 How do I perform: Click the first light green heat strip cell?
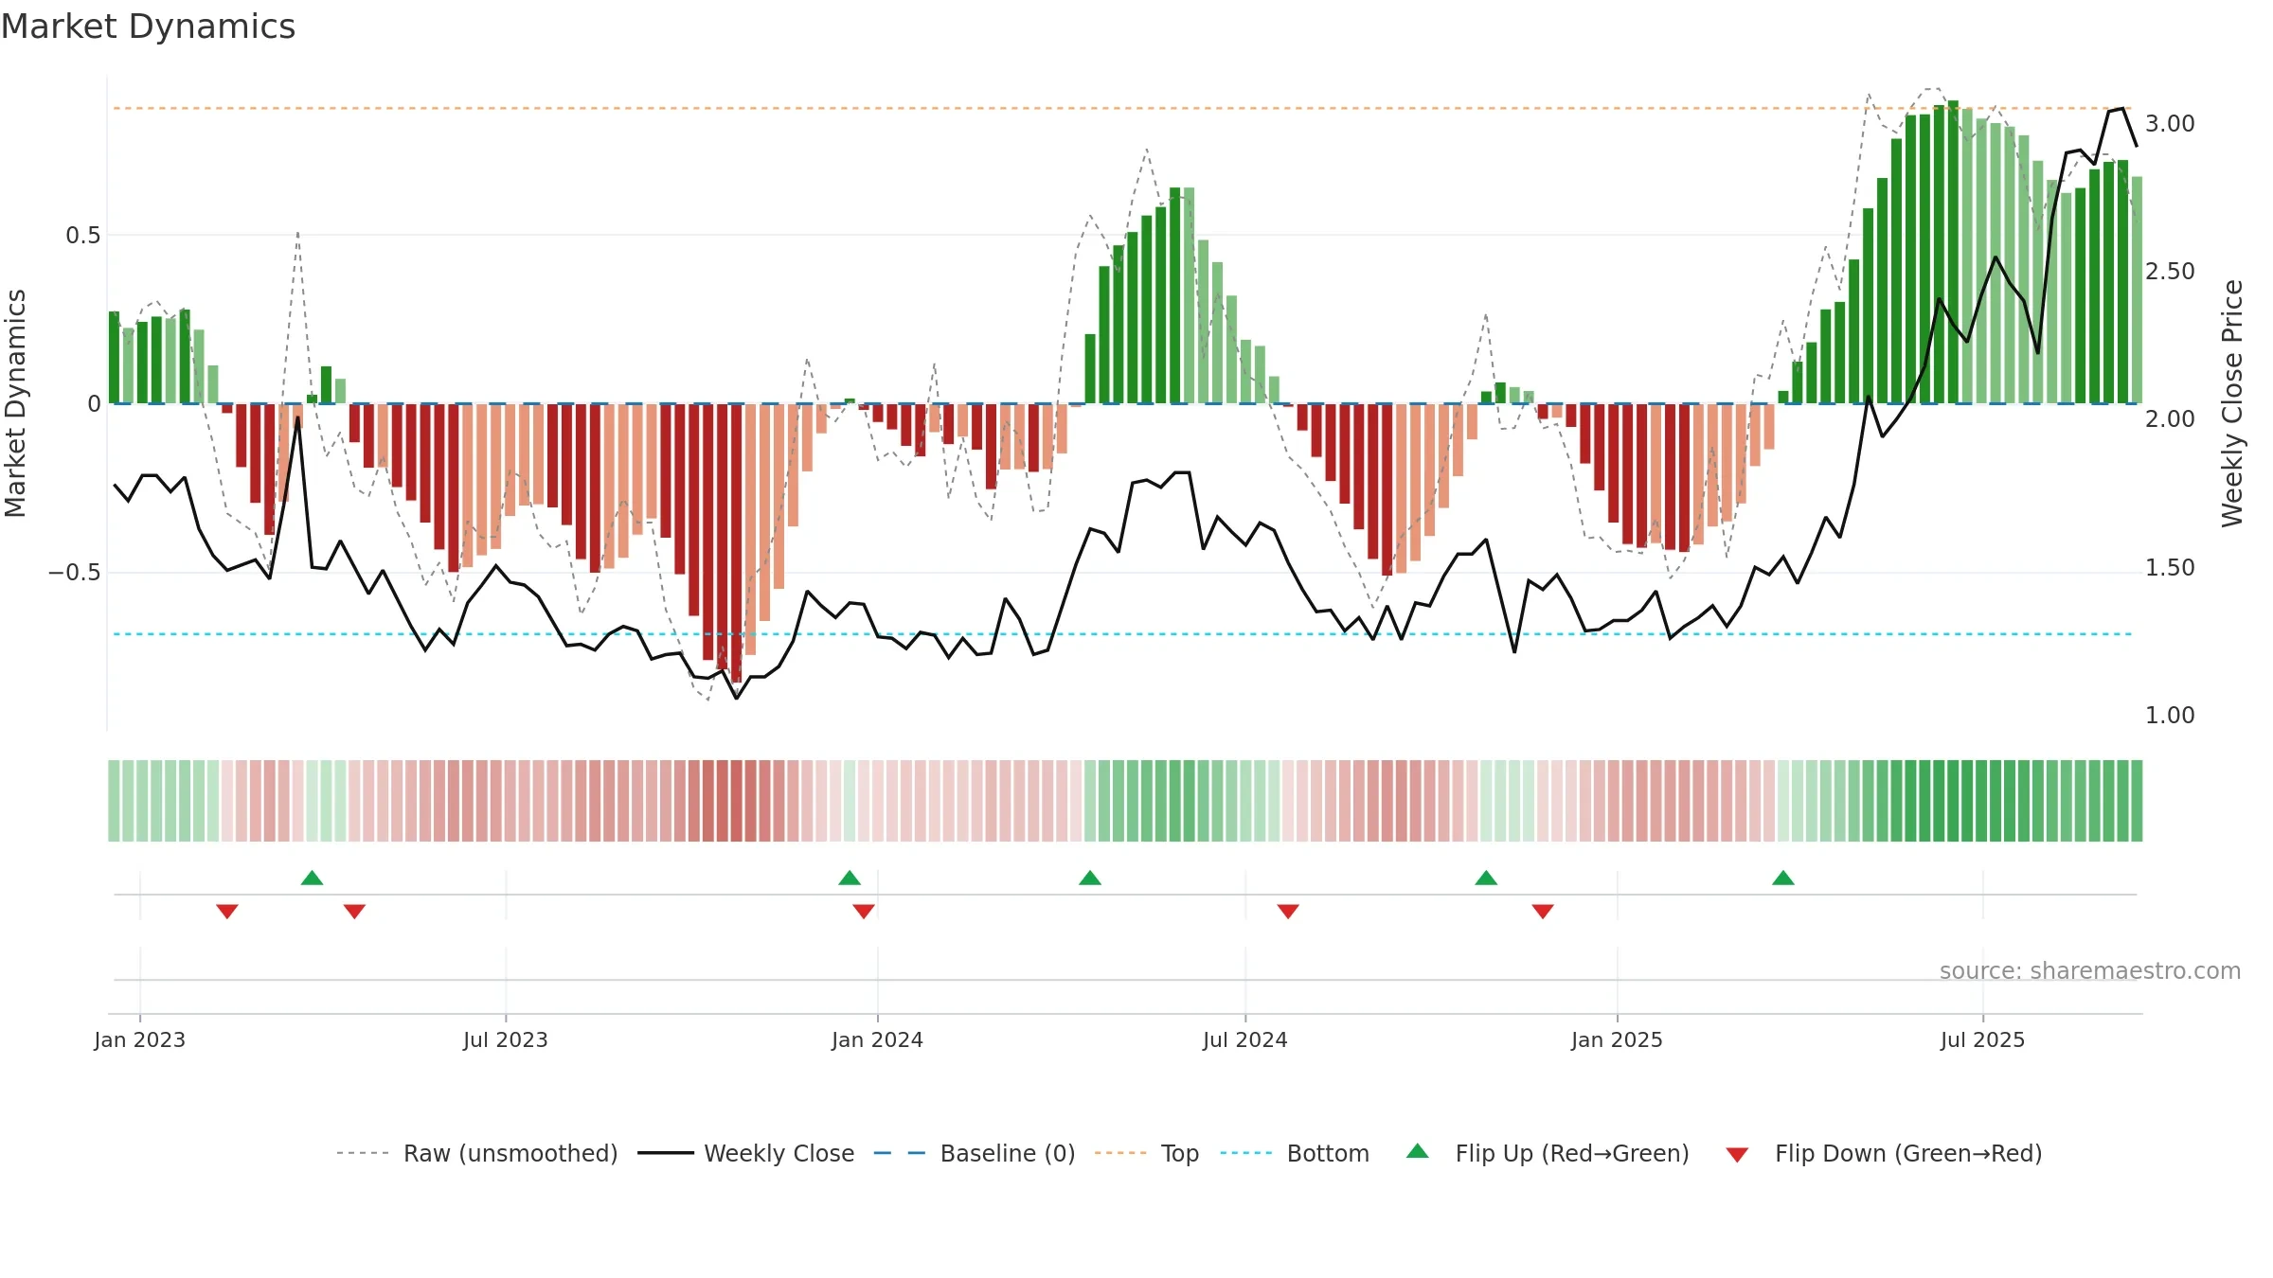pyautogui.click(x=114, y=801)
